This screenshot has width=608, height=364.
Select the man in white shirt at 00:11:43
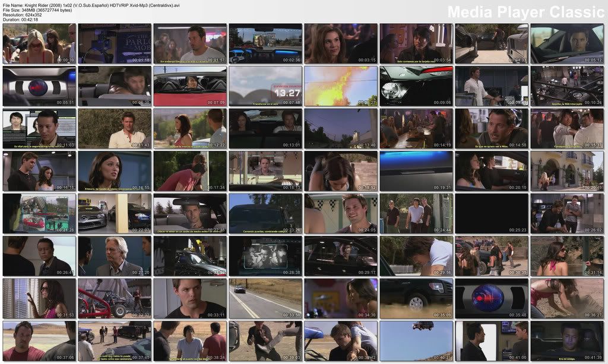(115, 129)
